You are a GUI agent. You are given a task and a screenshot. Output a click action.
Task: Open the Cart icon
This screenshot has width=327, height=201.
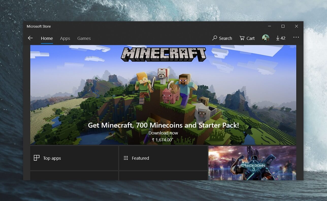point(242,38)
